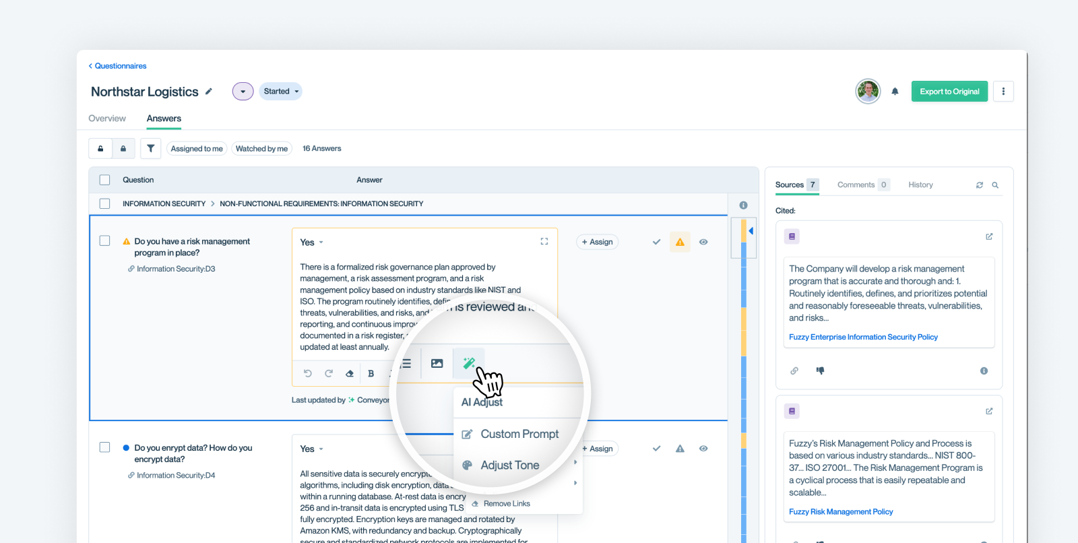Click the unlocked padlock filter icon
The image size is (1078, 543).
100,149
